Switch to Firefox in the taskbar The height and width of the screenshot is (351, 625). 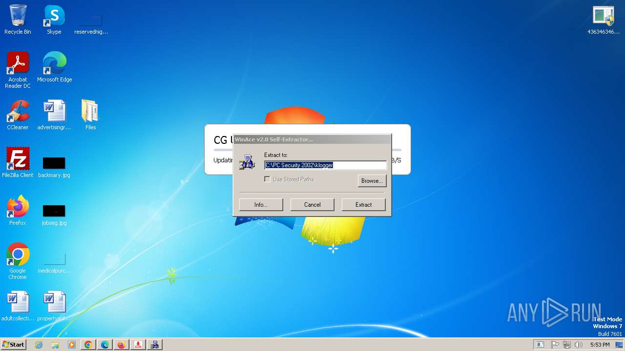(x=122, y=345)
